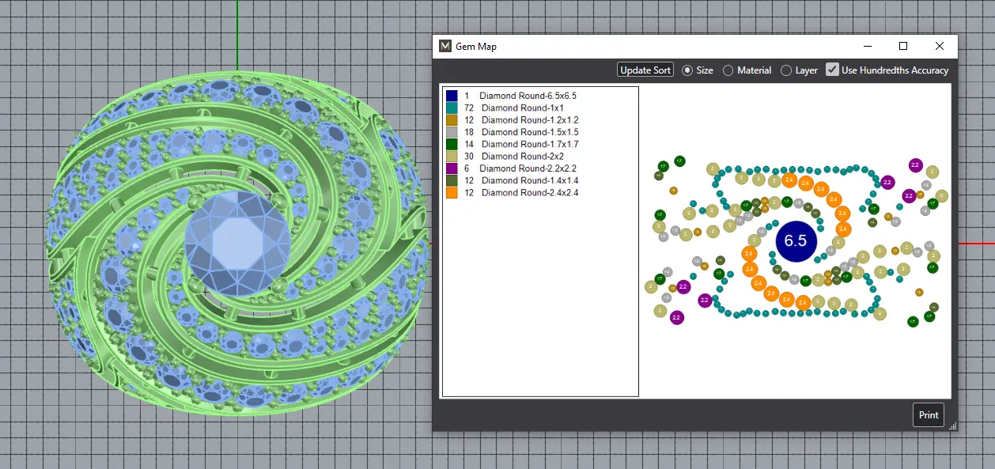This screenshot has height=469, width=995.
Task: Toggle Use Hundredths Accuracy checkbox
Action: click(x=832, y=70)
